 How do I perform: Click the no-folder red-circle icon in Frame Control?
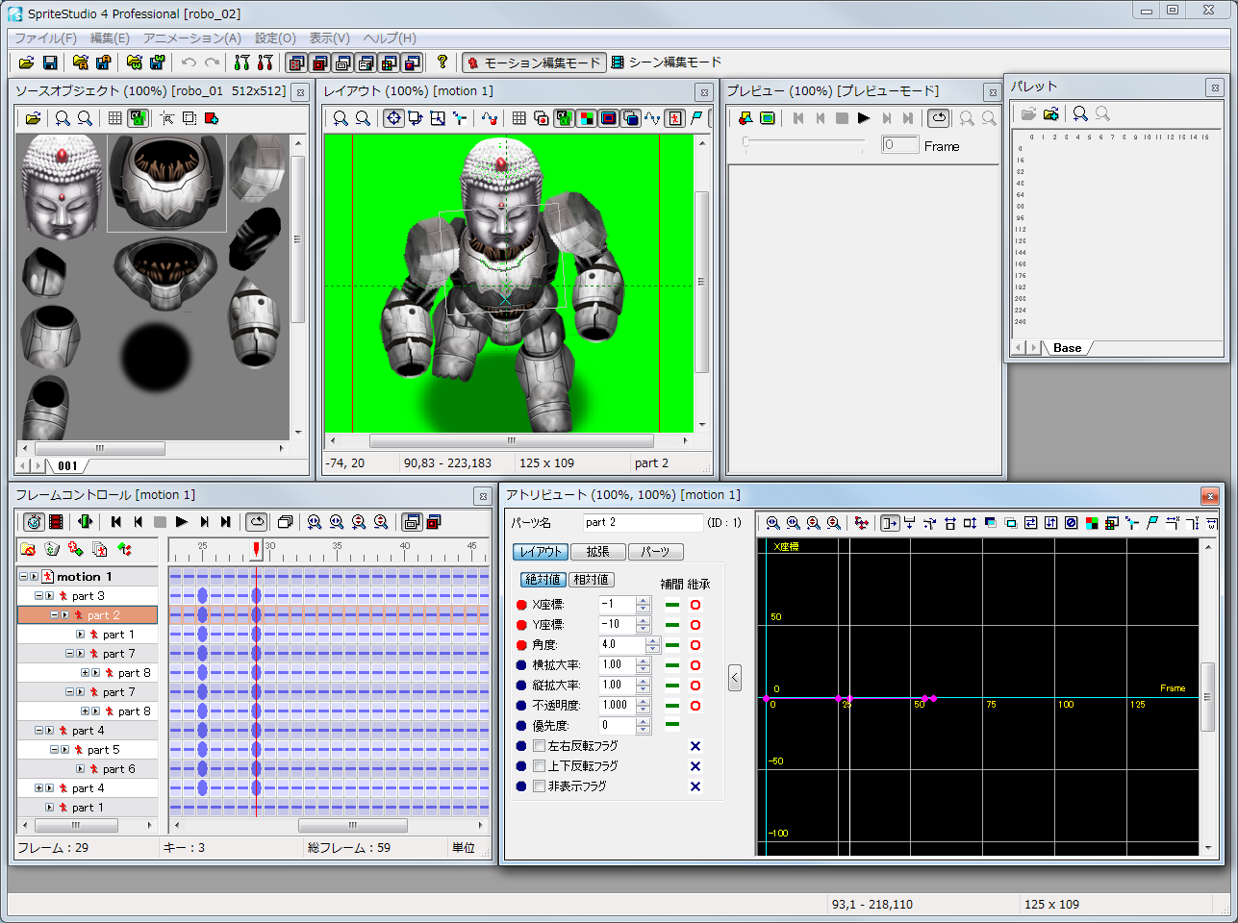tap(28, 549)
